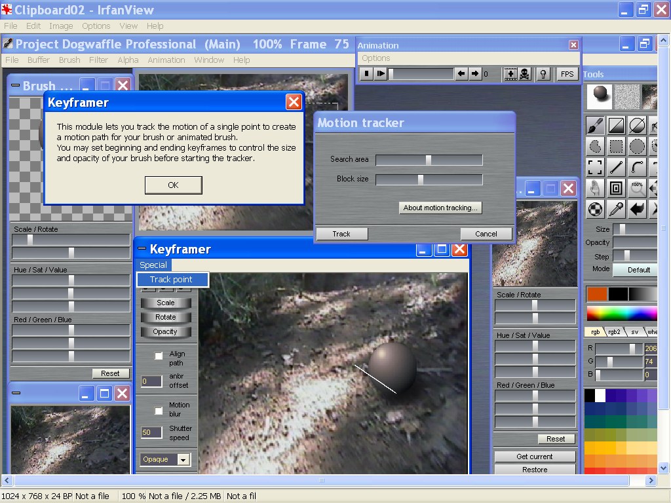Click the About motion tracking button
The height and width of the screenshot is (503, 671).
coord(440,208)
